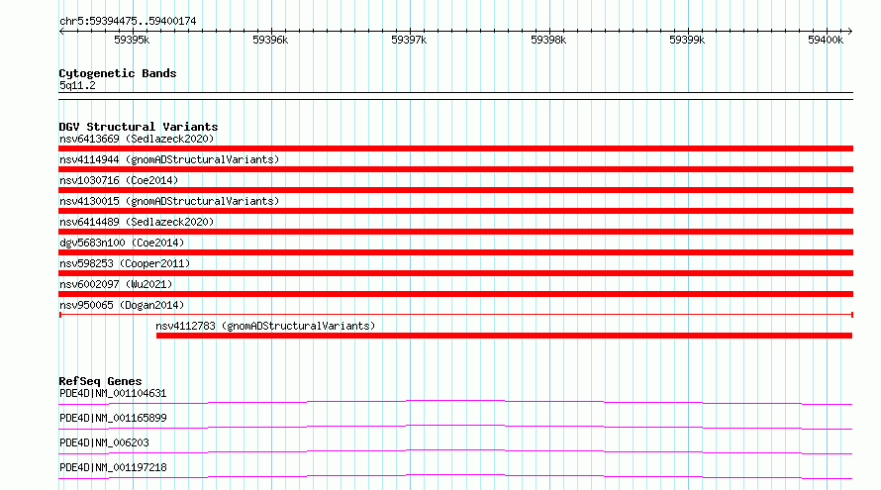This screenshot has height=490, width=881.
Task: Select the Cytogenetic Bands track title
Action: (118, 73)
